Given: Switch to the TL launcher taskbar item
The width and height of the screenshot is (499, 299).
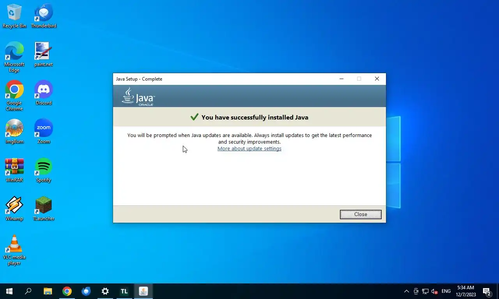Looking at the screenshot, I should point(124,291).
